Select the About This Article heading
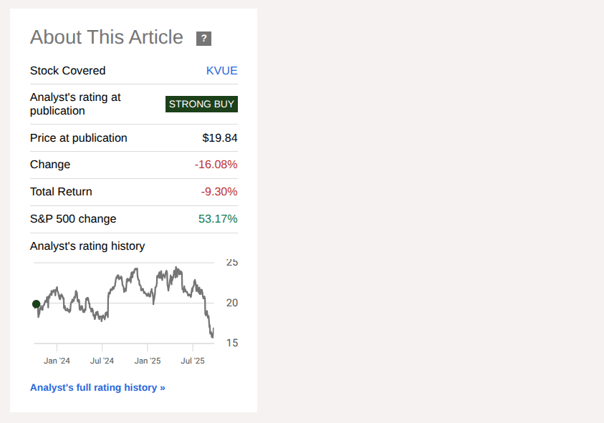Screen dimensions: 604x423 (106, 37)
